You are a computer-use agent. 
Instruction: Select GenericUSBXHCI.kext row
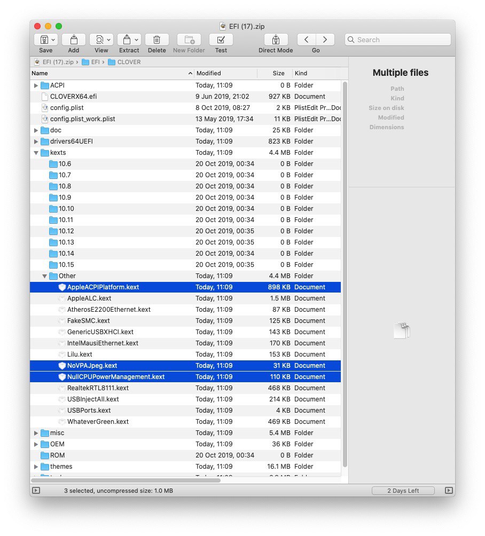click(x=185, y=332)
